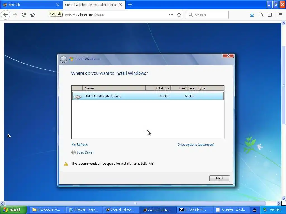
Task: Open the Windows XP start menu
Action: click(13, 210)
